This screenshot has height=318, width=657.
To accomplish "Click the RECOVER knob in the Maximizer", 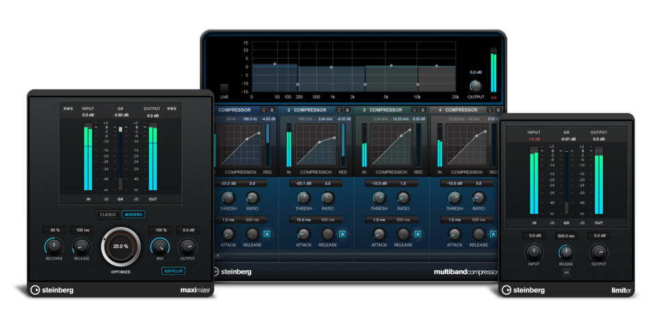I will tap(53, 247).
